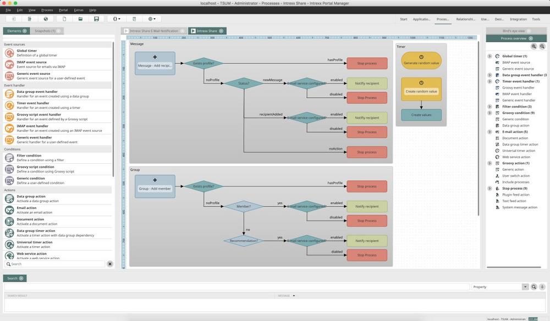Image resolution: width=550 pixels, height=321 pixels.
Task: Pick the Email action element icon
Action: point(9,210)
